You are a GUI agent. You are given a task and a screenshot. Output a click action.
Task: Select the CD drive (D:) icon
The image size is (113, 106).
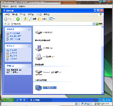pos(39,57)
